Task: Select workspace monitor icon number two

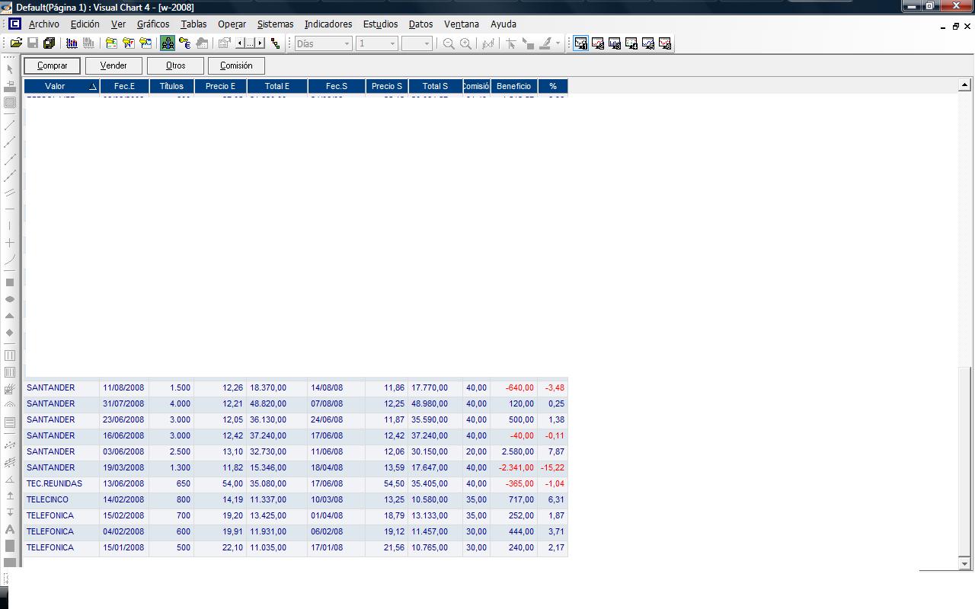Action: 598,43
